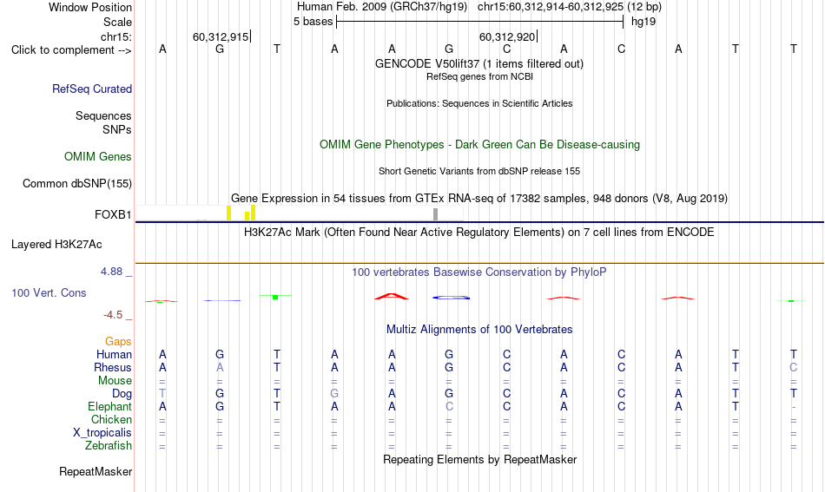Click 'Publications: Sequences in Scientific Articles' title
The width and height of the screenshot is (825, 492).
(479, 103)
